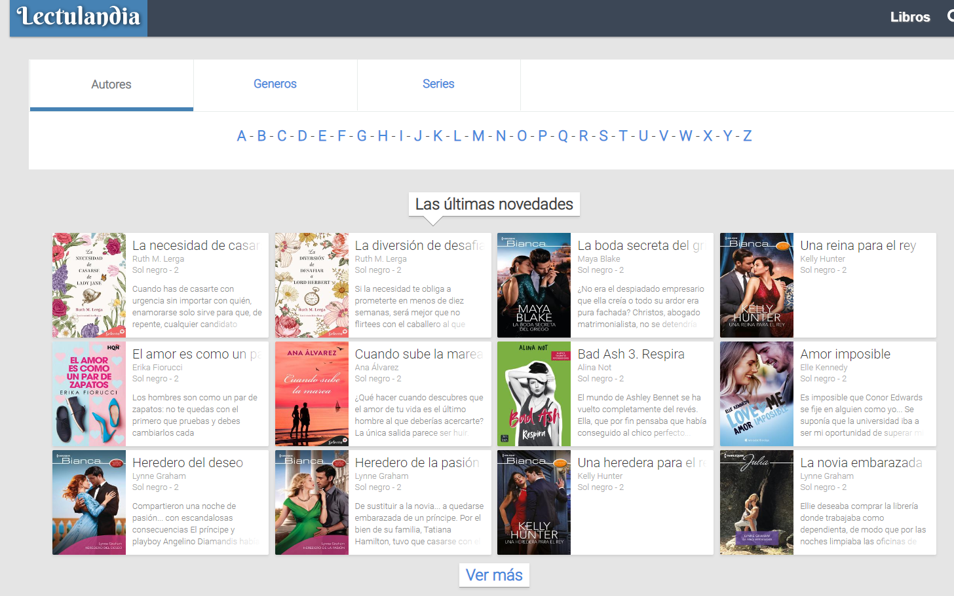Open title link El amor es como un par
Image resolution: width=954 pixels, height=596 pixels.
pos(197,354)
